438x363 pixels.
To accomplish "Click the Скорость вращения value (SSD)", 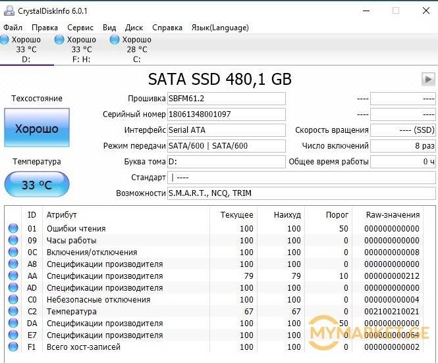I will [403, 130].
